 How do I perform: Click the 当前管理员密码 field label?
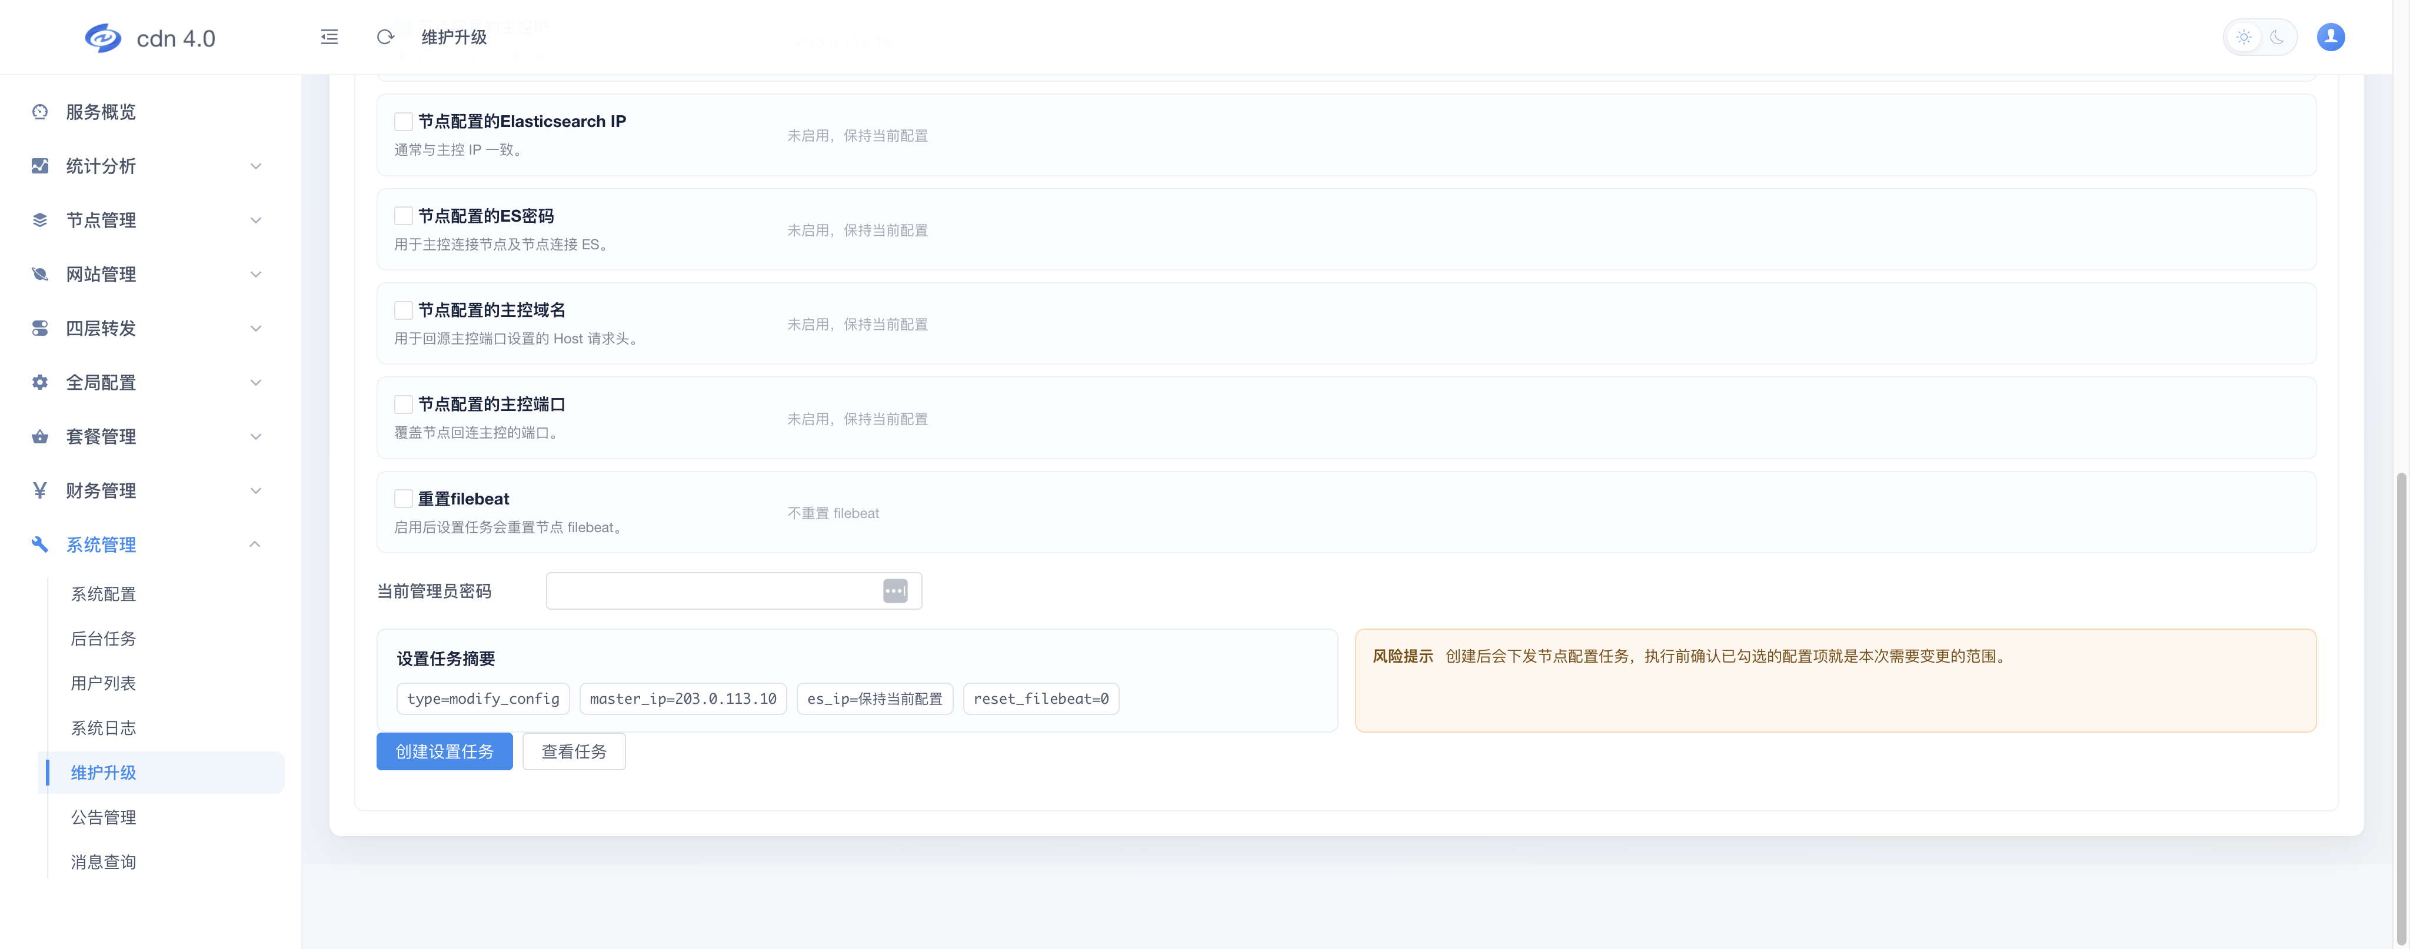pos(434,591)
